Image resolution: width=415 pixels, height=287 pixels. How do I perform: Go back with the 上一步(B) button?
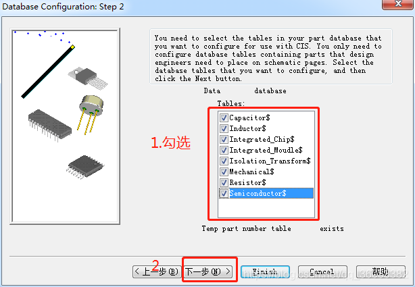coord(156,271)
